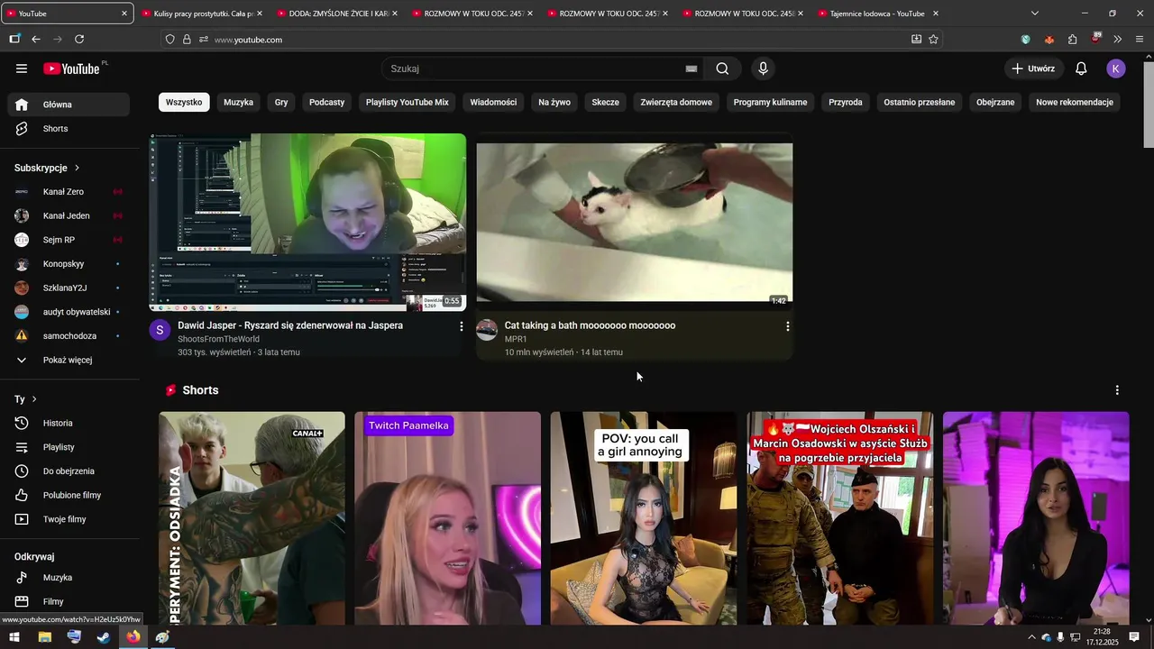Image resolution: width=1154 pixels, height=649 pixels.
Task: Select the Wszystko filter chip
Action: click(x=184, y=102)
